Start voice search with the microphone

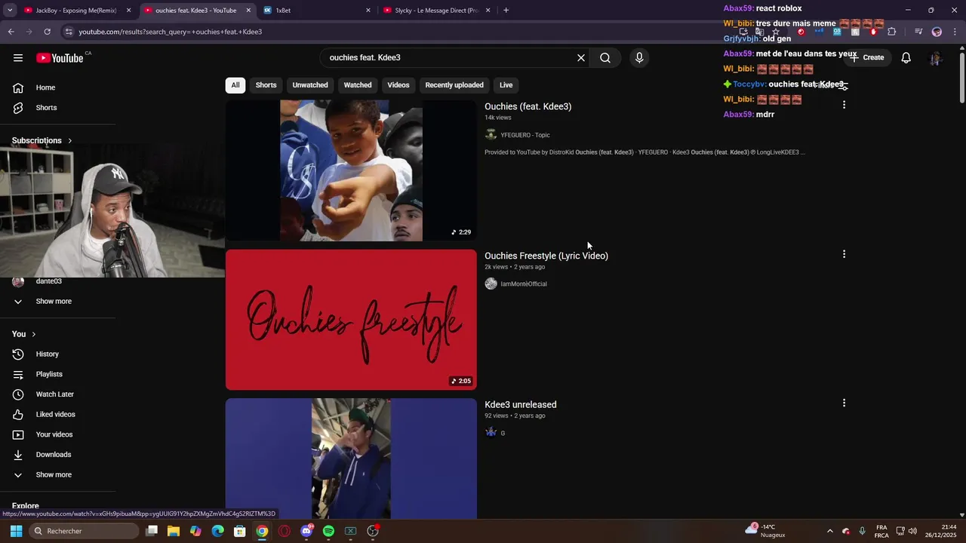tap(639, 58)
